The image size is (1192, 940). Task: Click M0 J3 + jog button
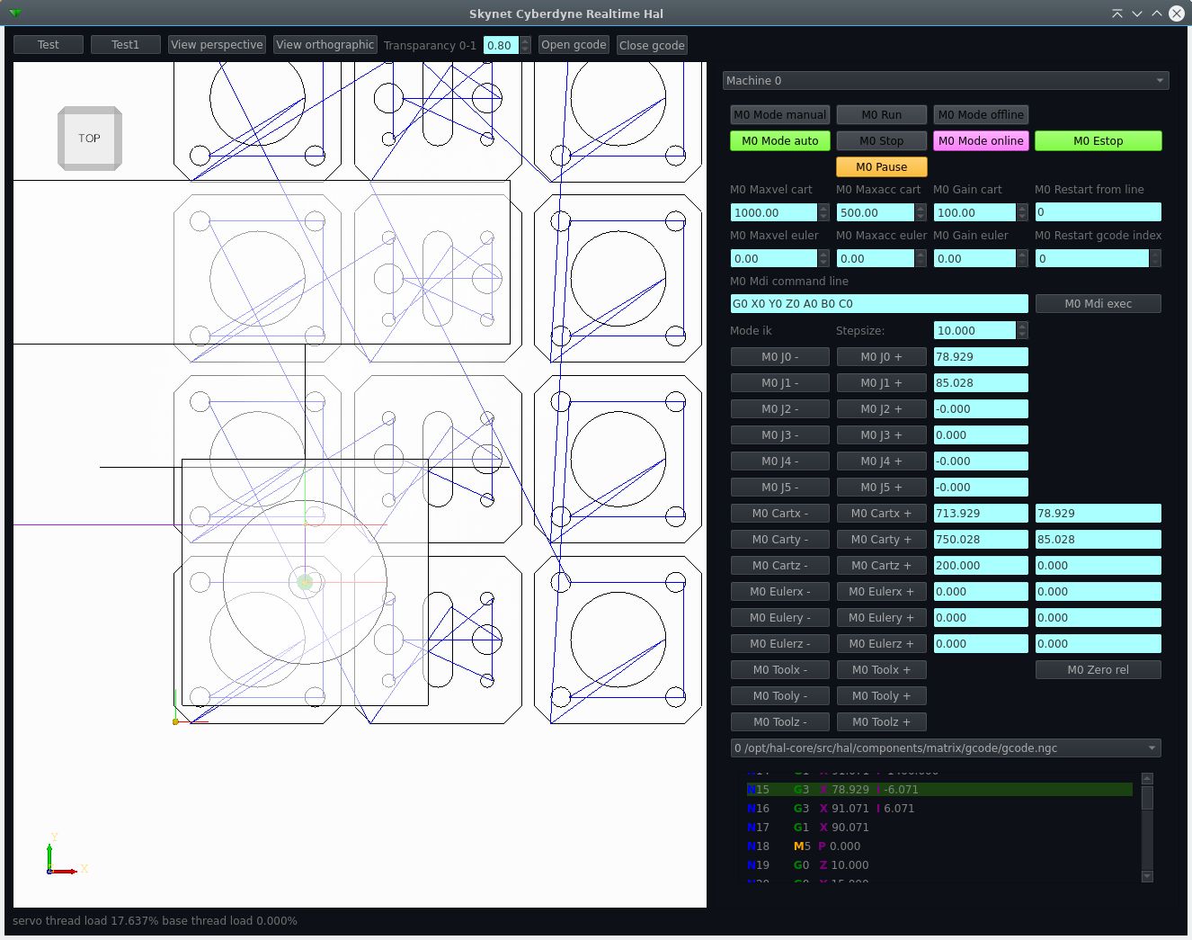881,434
